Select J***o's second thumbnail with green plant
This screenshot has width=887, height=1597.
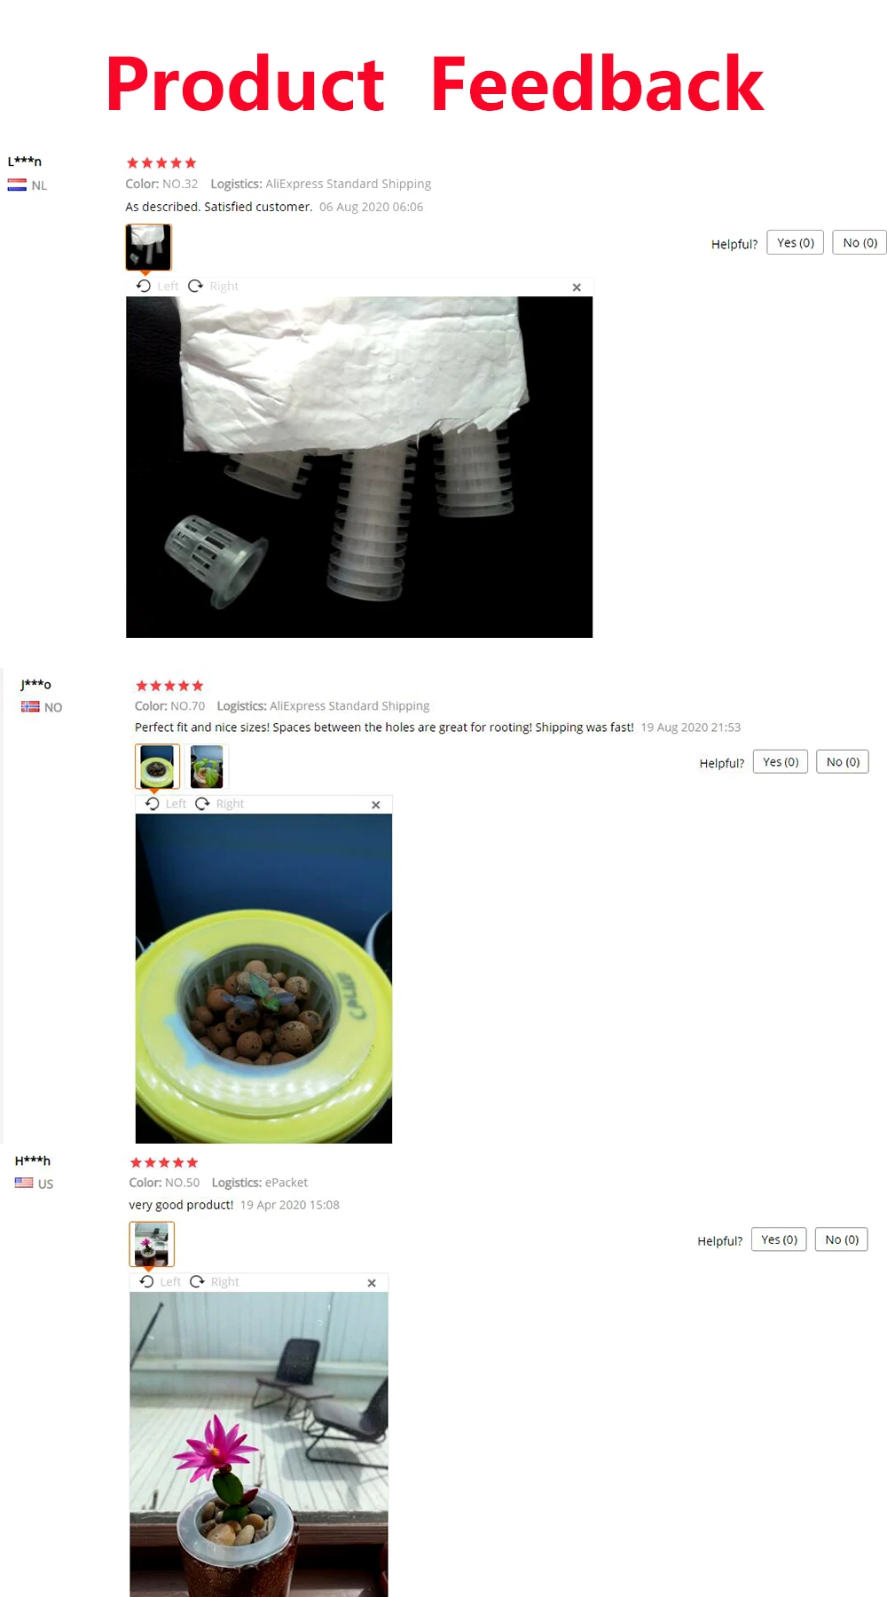tap(207, 767)
